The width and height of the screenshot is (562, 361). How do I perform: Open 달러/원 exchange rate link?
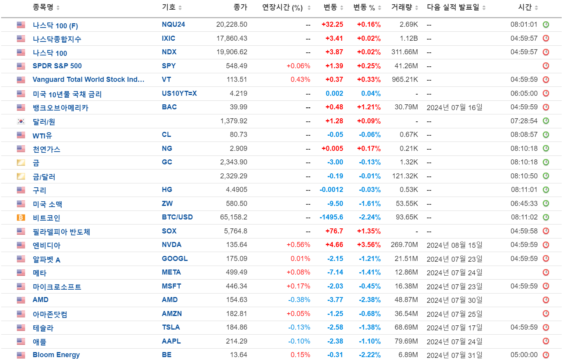click(44, 122)
